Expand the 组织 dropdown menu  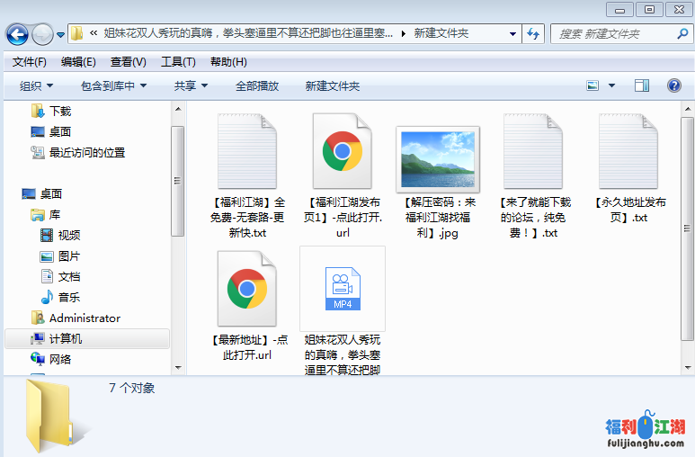[x=37, y=85]
